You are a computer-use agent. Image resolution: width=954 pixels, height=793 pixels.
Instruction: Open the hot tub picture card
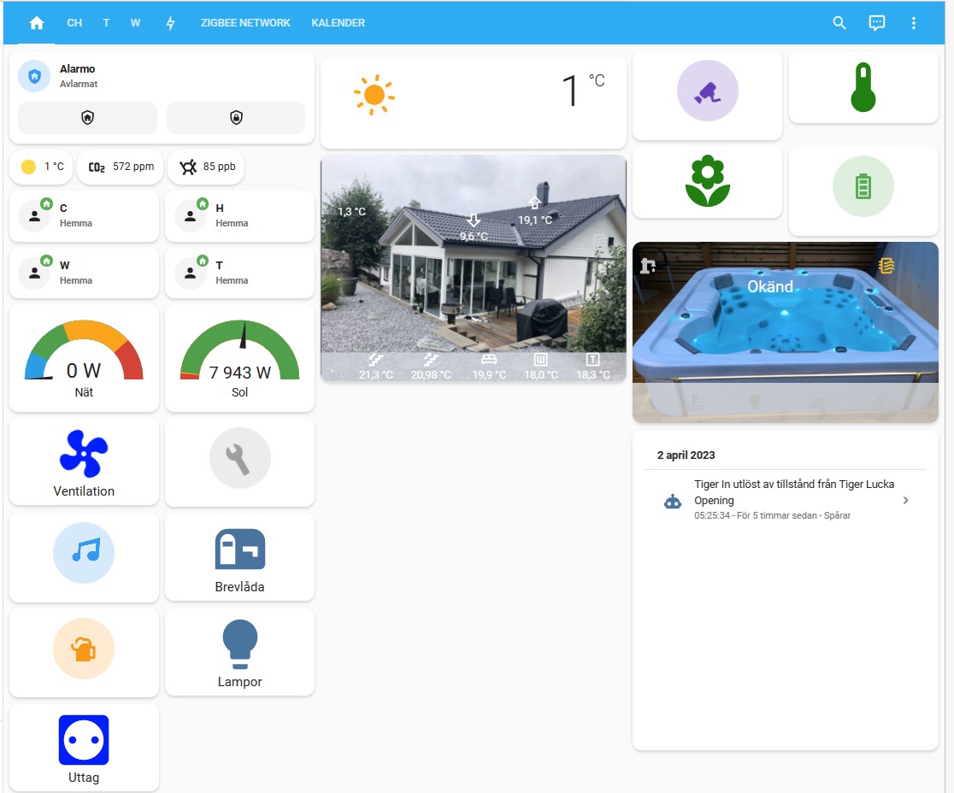(x=786, y=332)
